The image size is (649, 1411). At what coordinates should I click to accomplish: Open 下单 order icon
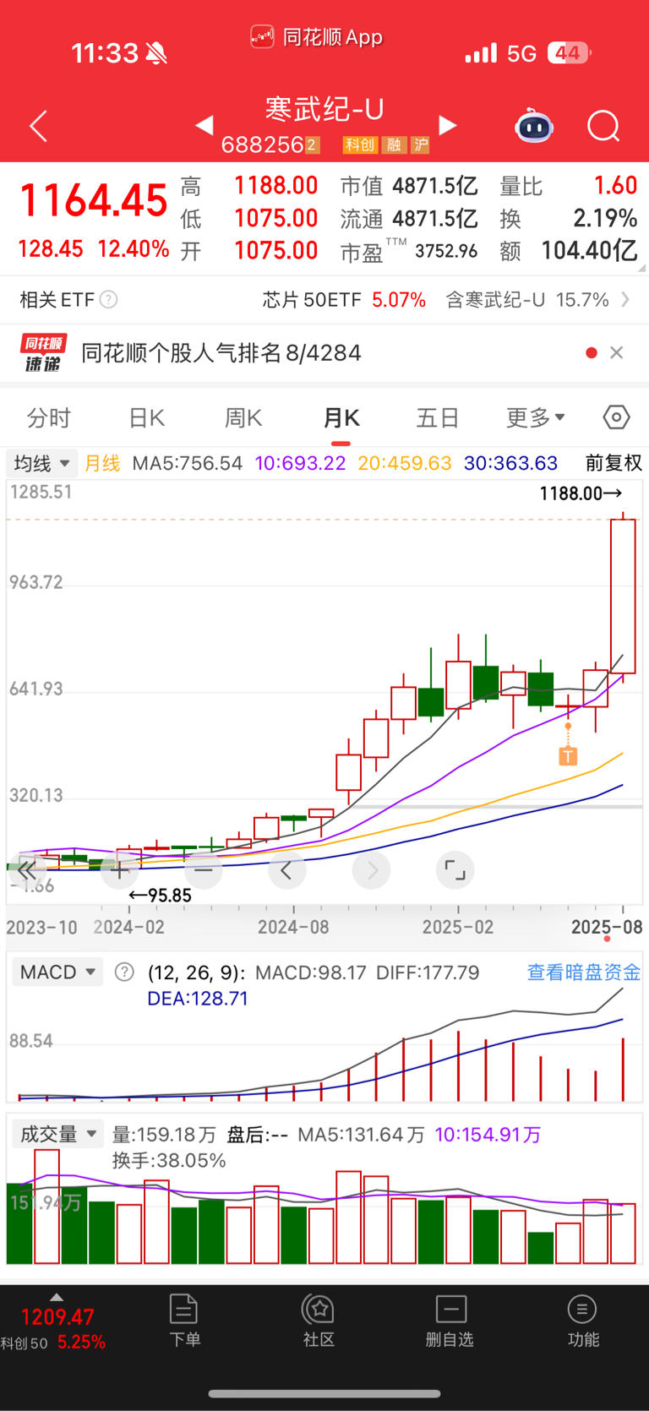[184, 1320]
